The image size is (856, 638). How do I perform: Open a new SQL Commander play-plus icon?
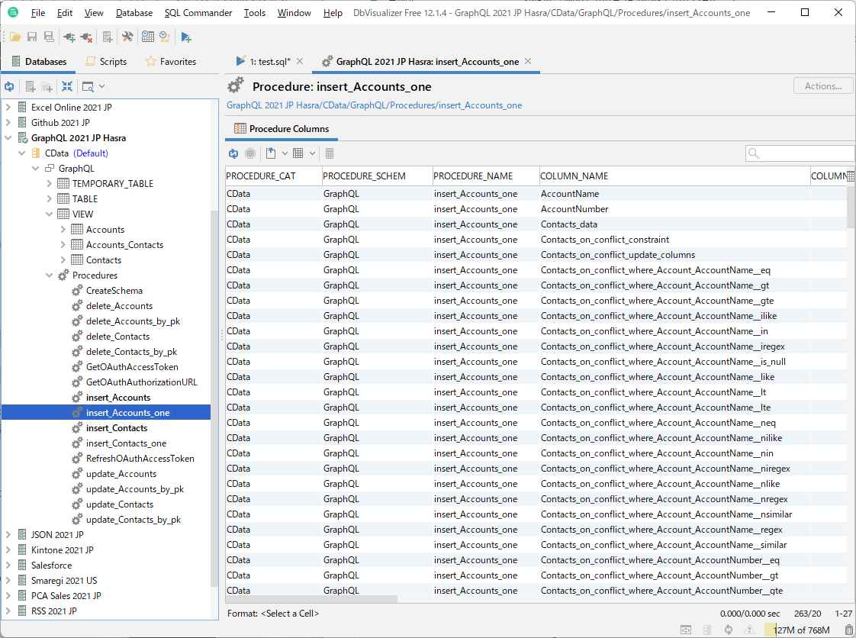(185, 37)
